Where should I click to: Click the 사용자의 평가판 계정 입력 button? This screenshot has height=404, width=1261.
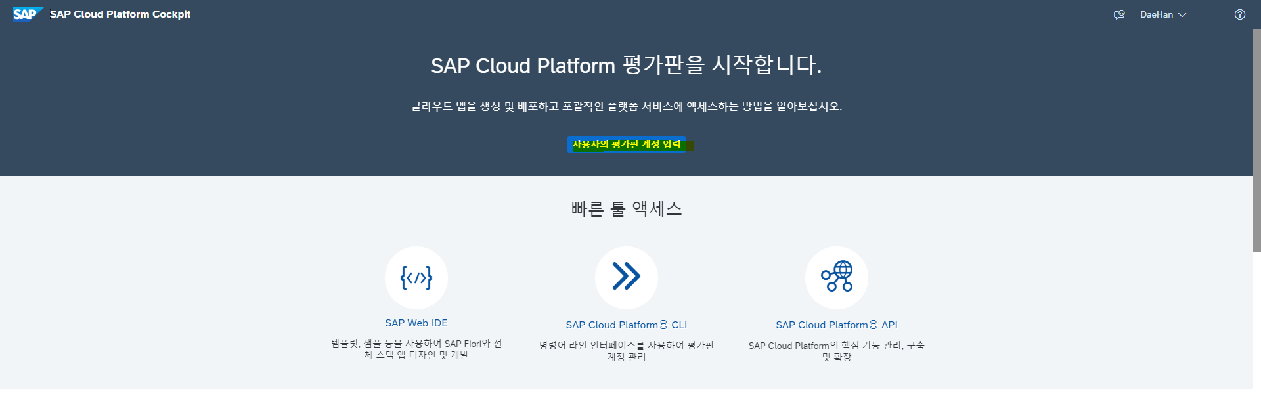point(627,145)
